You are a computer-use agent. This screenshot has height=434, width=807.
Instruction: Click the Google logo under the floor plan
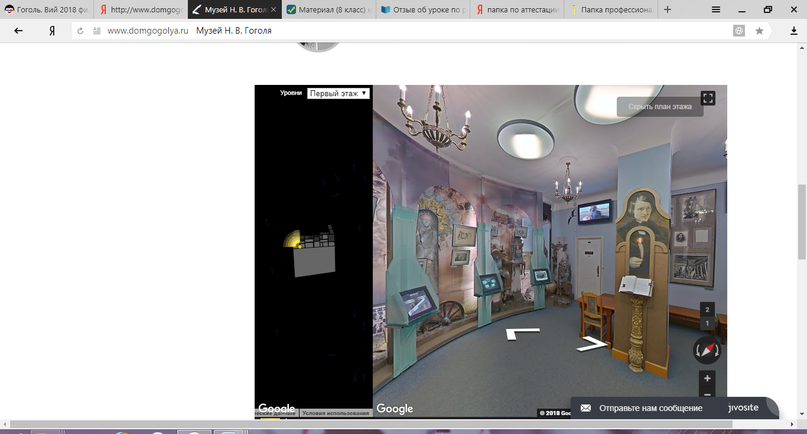(276, 409)
